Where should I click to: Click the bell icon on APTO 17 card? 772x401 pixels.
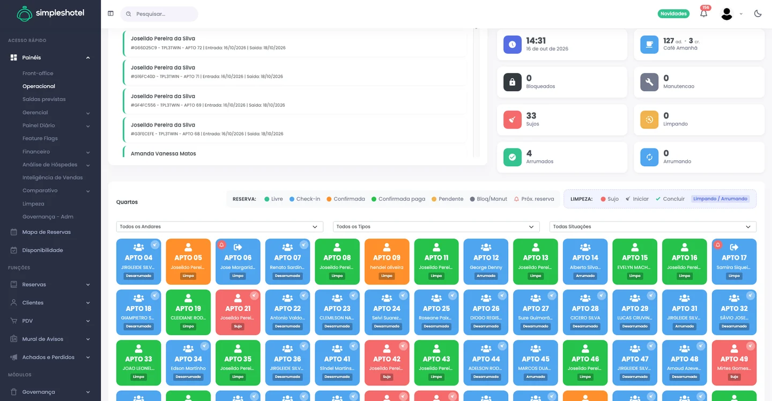tap(718, 245)
